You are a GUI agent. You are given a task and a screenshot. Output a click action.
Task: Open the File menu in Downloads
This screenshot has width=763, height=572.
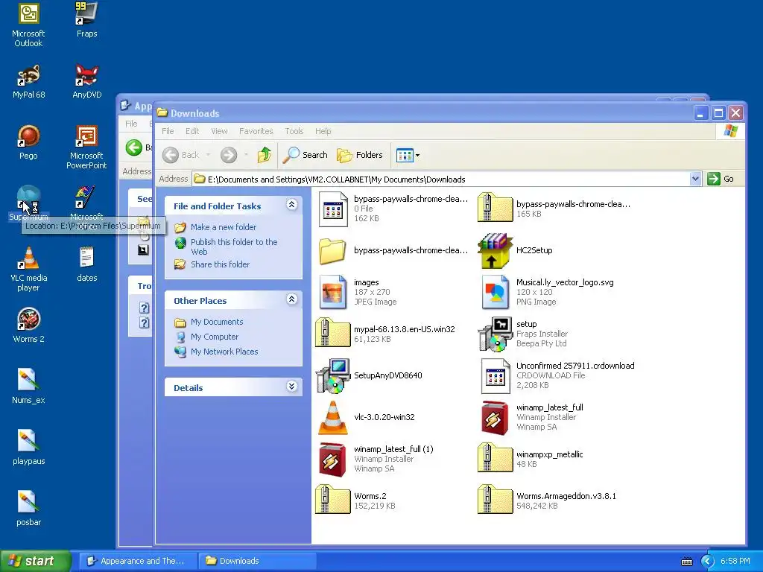point(168,131)
